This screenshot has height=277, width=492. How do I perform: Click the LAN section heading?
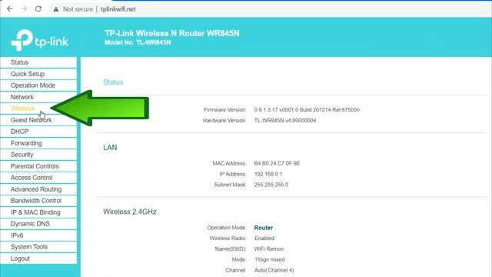[x=110, y=148]
